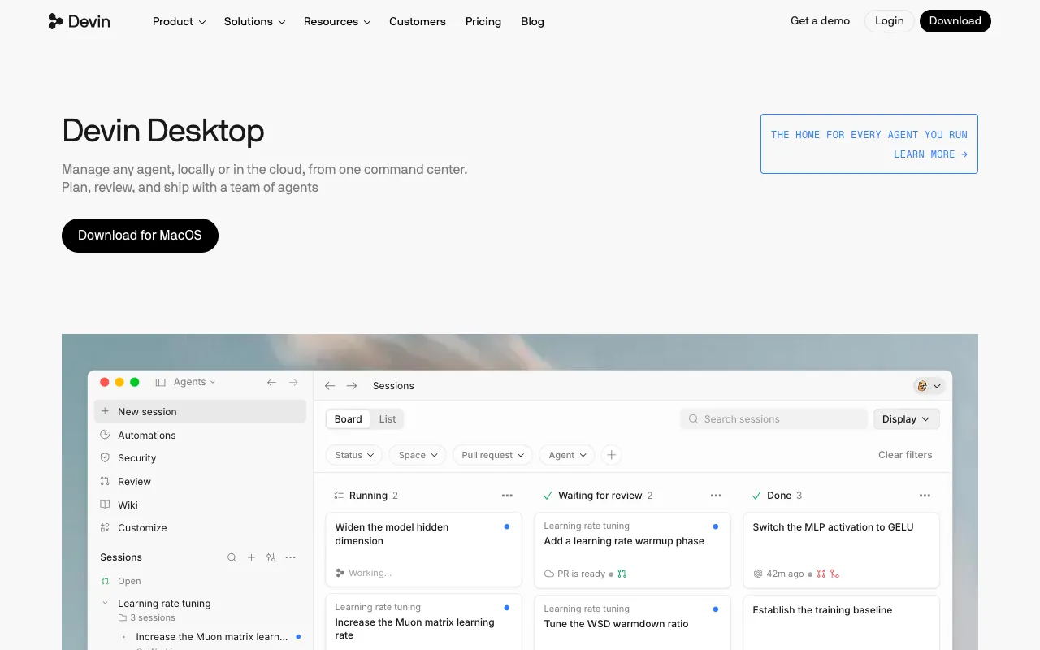Viewport: 1040px width, 650px height.
Task: Open the Done column more options dots
Action: [925, 496]
